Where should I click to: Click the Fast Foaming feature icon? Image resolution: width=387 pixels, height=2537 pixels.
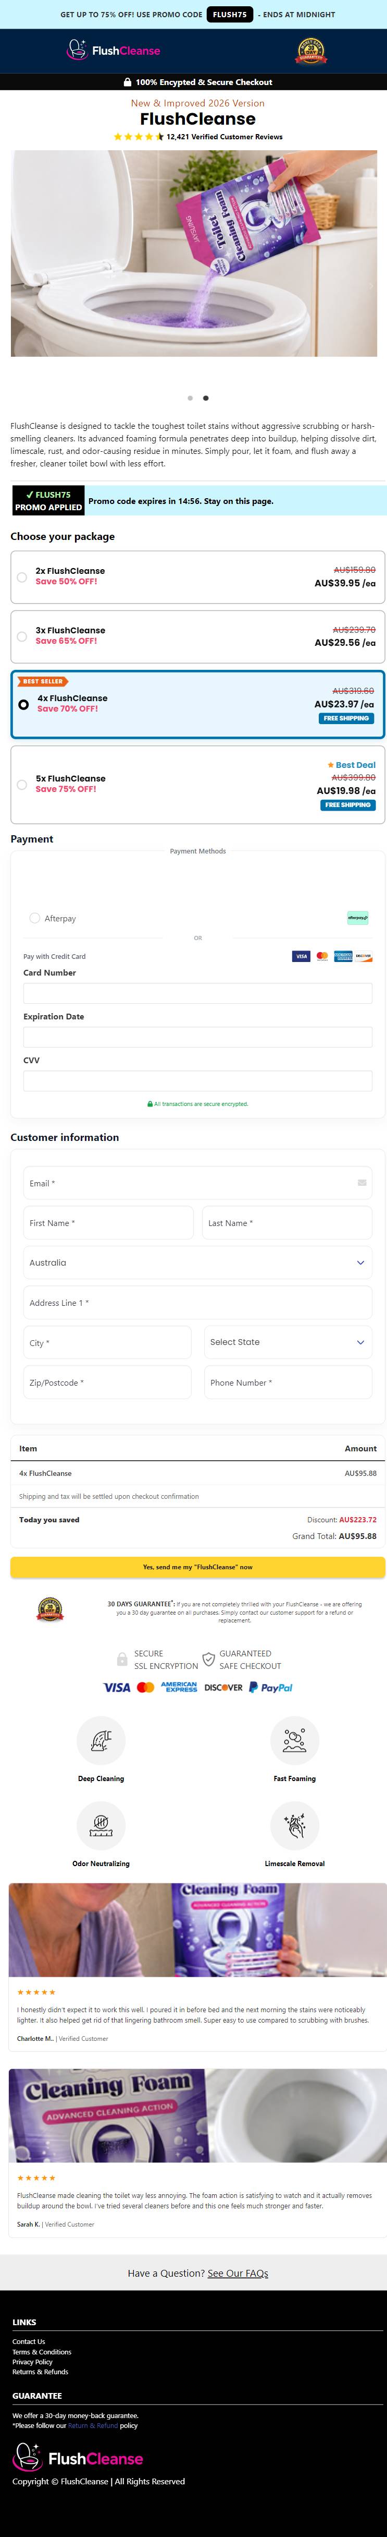[x=295, y=1740]
